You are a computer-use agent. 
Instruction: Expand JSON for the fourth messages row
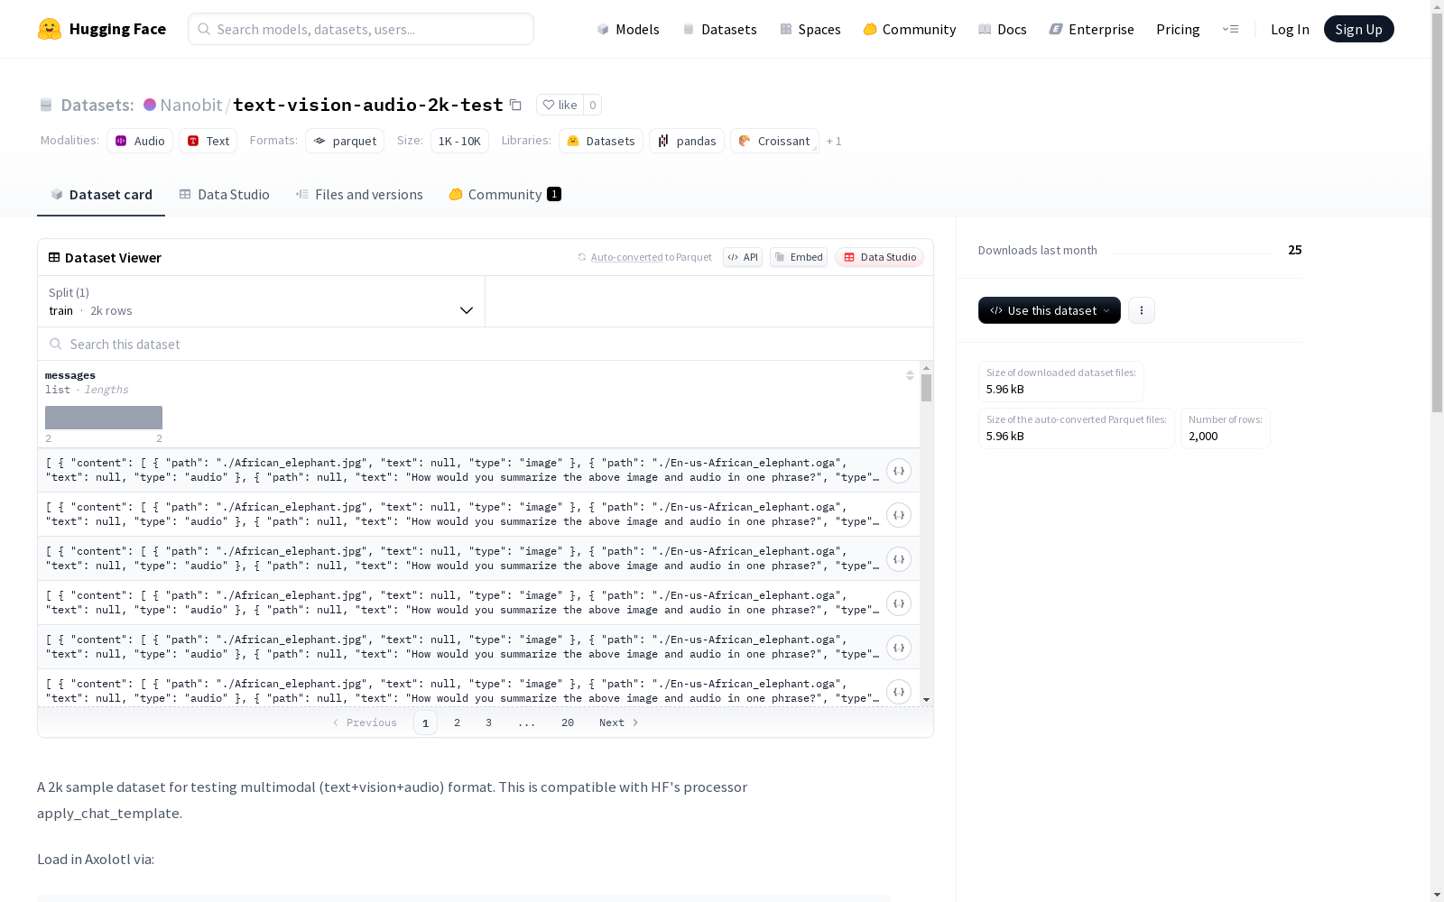pos(899,603)
